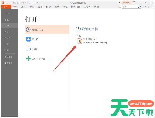Click the magnifier search icon in find box

point(139,7)
